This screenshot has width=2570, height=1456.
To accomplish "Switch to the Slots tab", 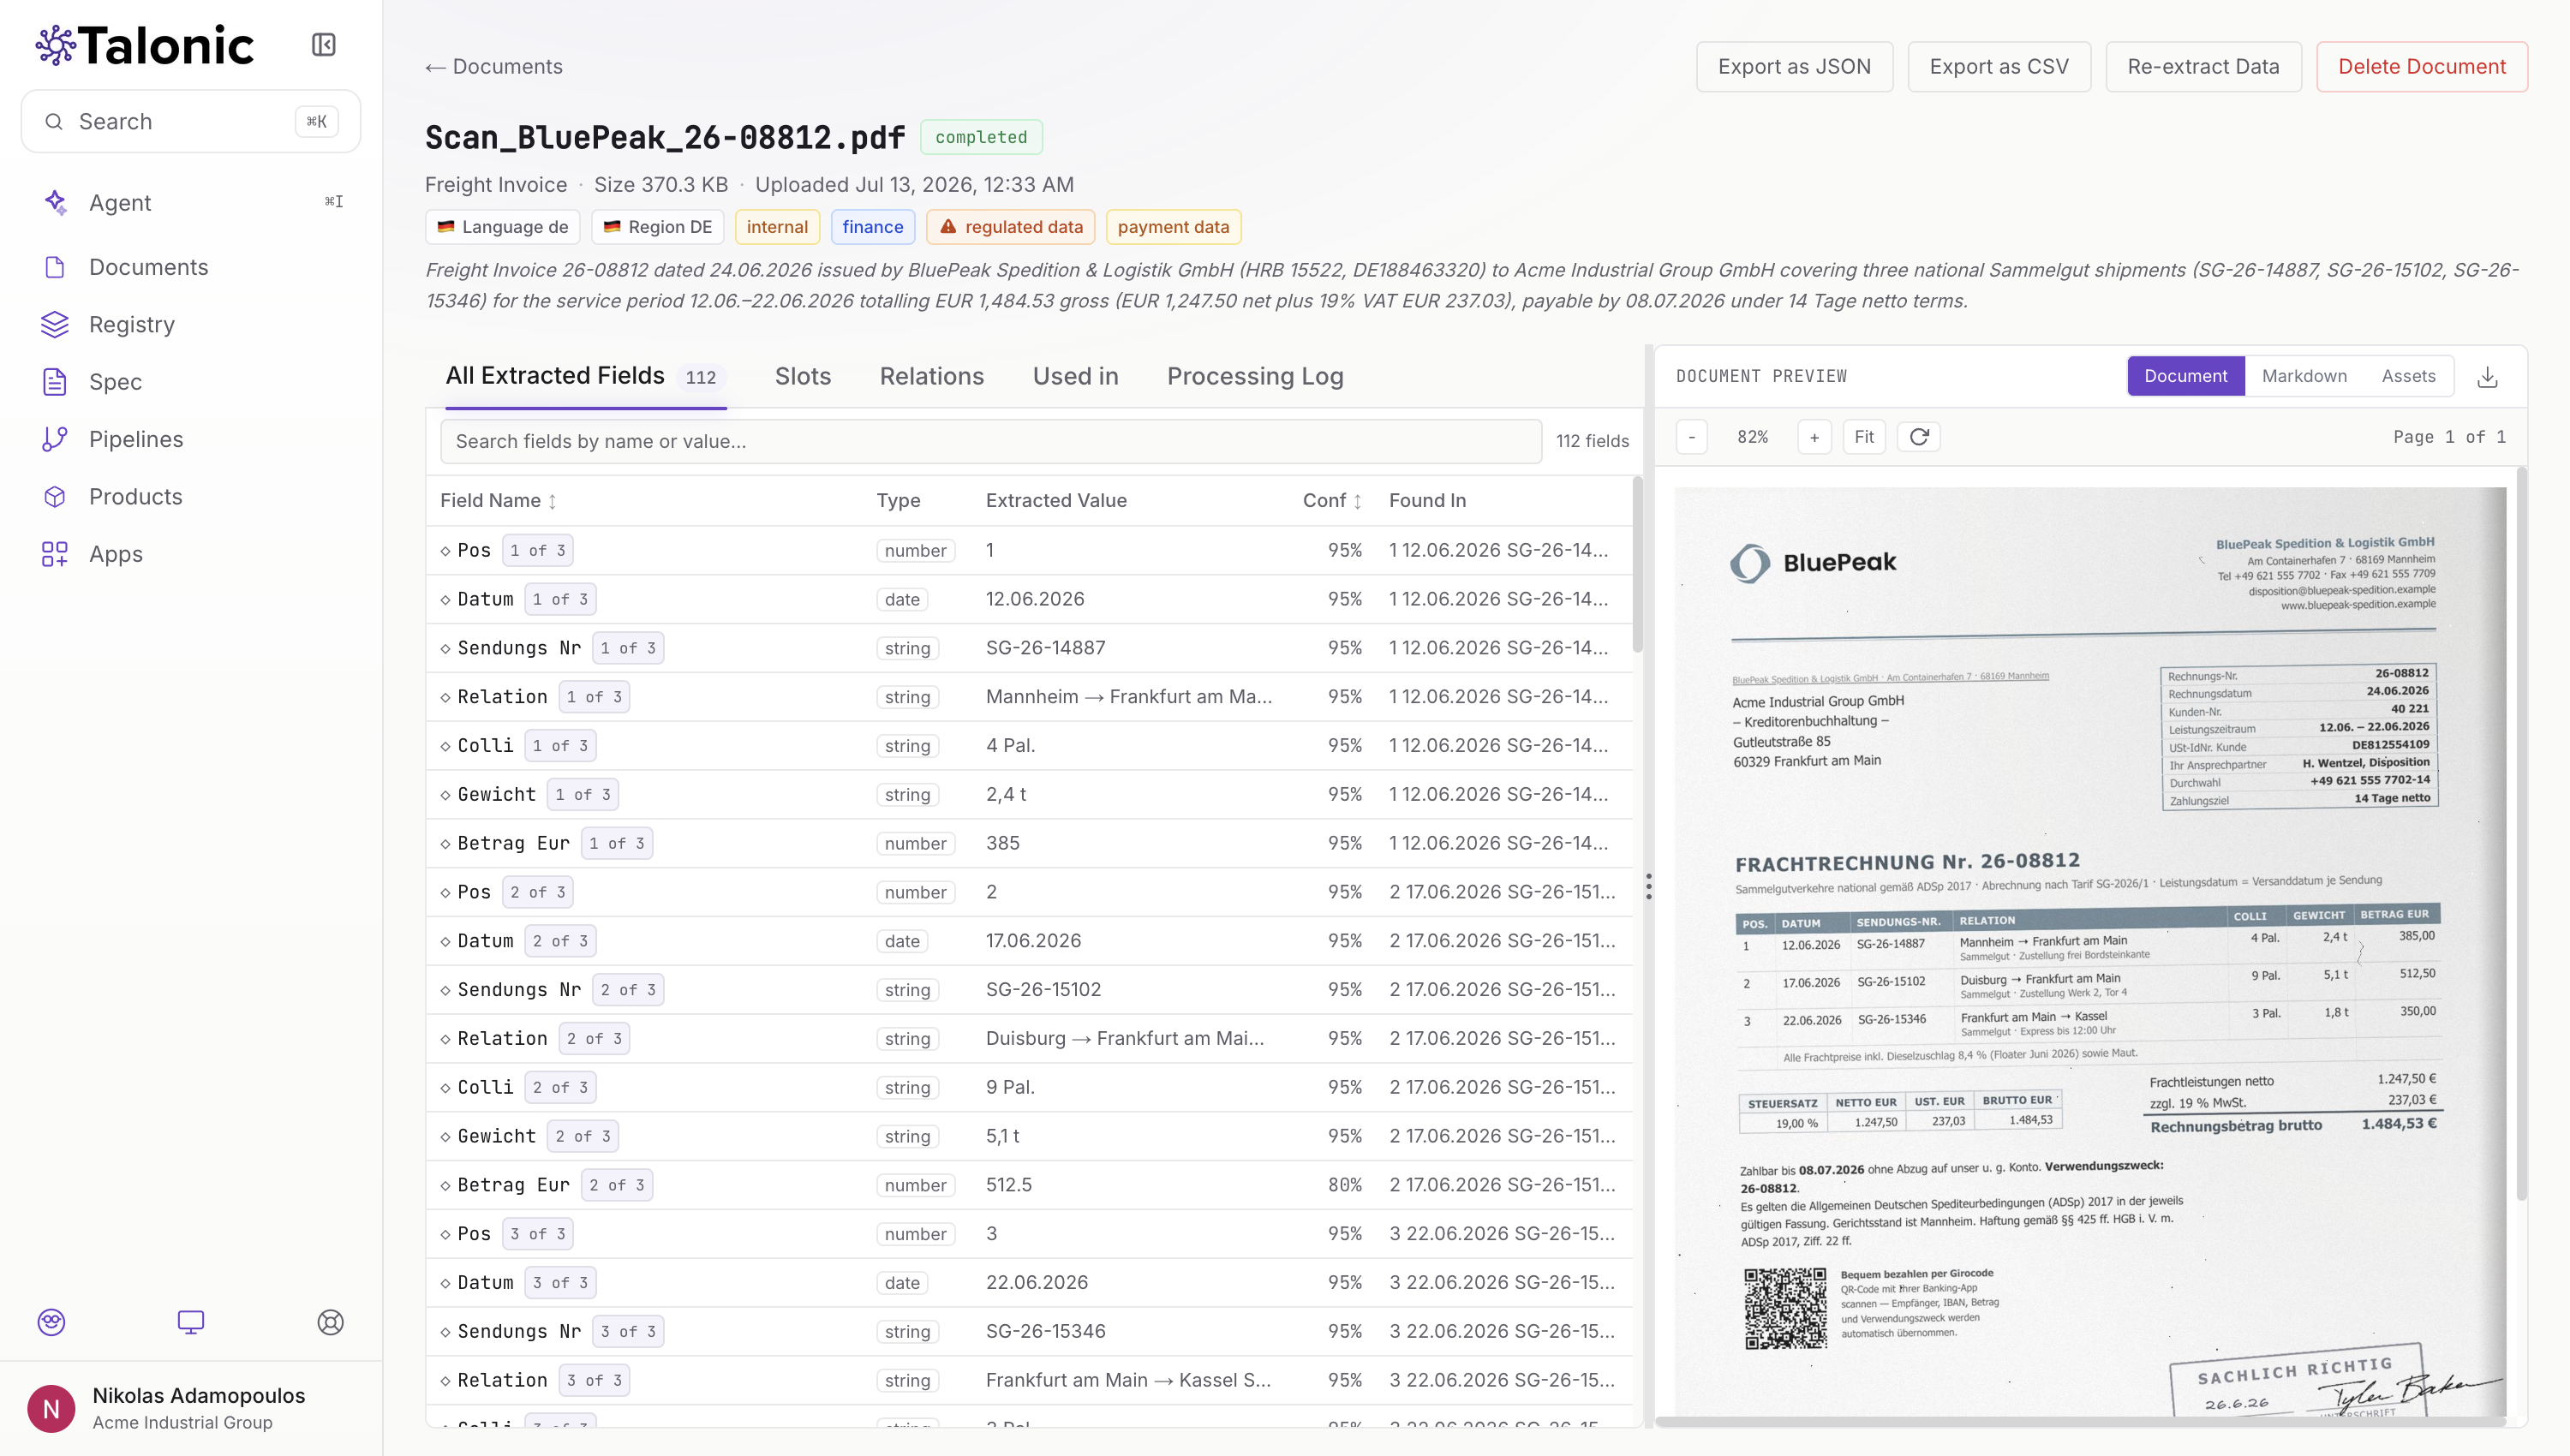I will pyautogui.click(x=803, y=376).
